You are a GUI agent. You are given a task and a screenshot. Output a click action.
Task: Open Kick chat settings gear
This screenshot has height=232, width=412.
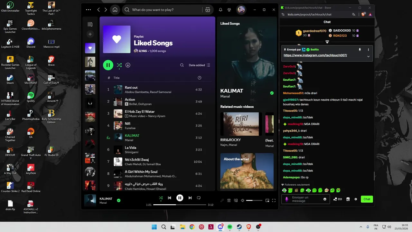(356, 199)
